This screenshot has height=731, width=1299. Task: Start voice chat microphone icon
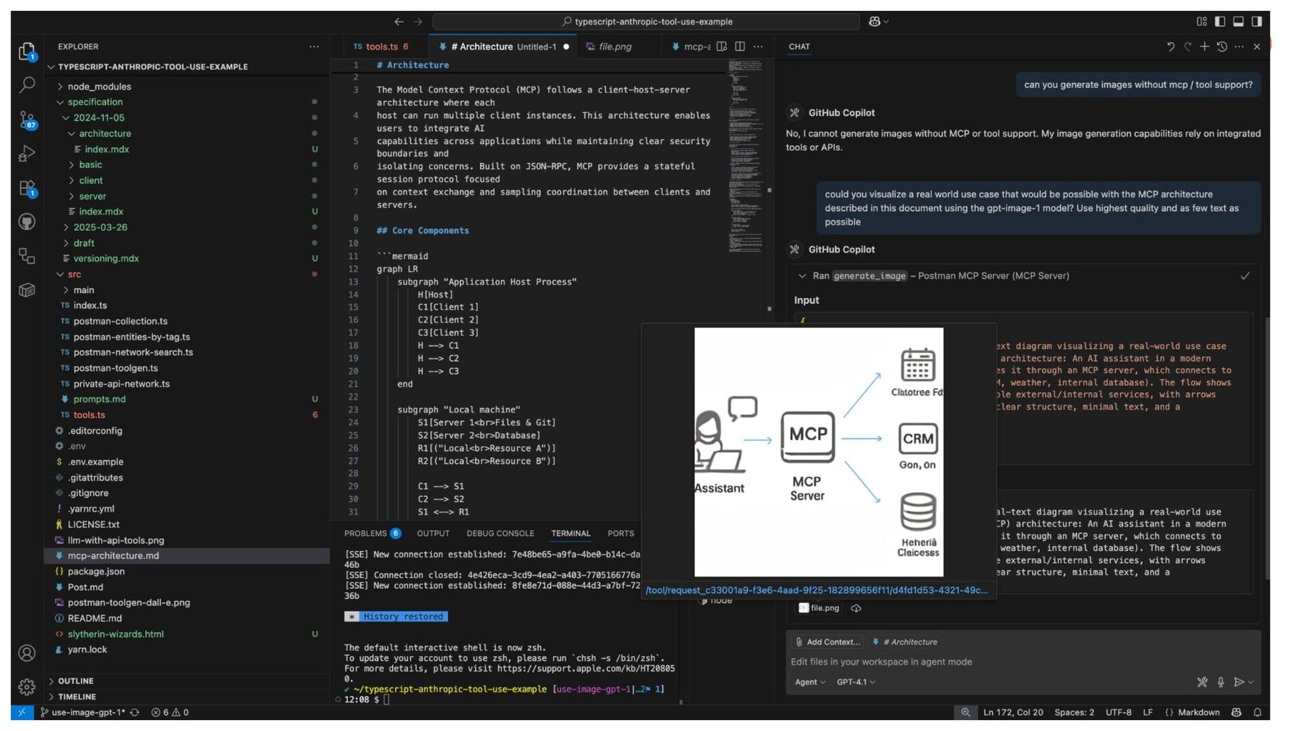pos(1221,682)
